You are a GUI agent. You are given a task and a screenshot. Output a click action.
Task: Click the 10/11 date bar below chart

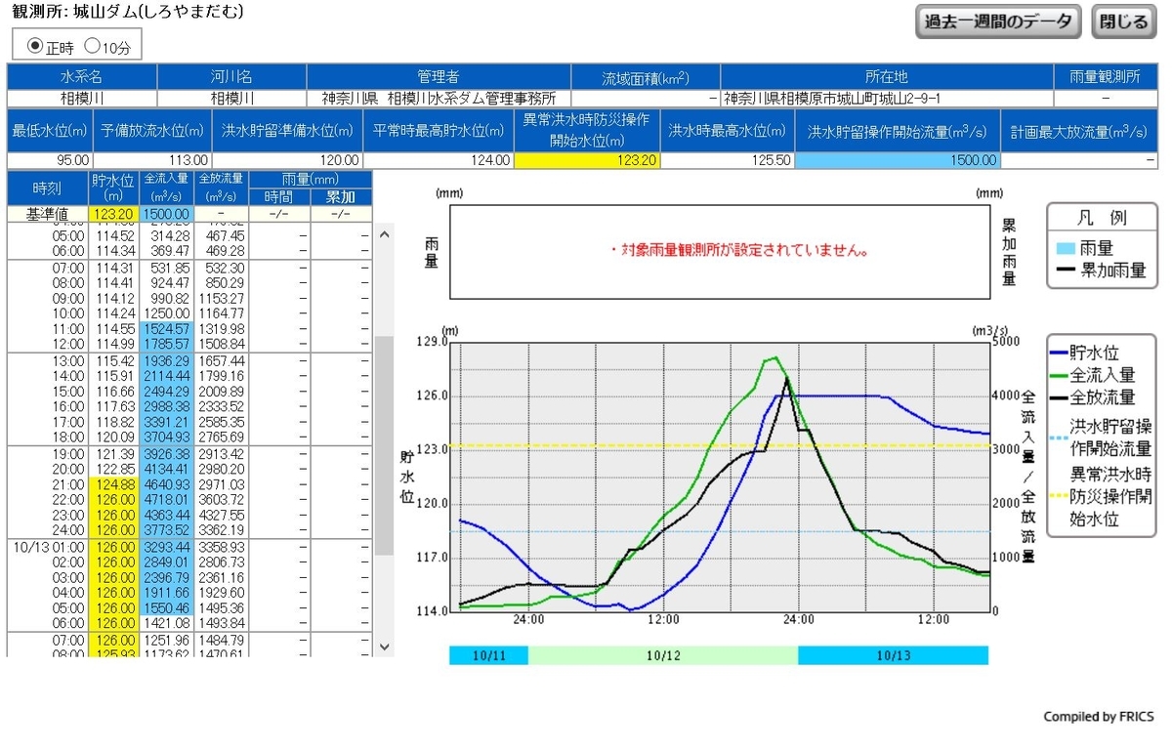[x=488, y=655]
